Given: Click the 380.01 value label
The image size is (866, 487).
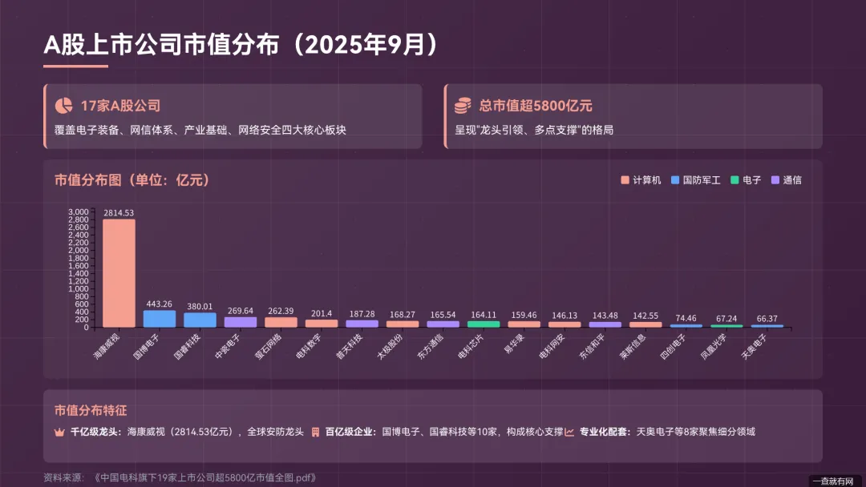Looking at the screenshot, I should [200, 306].
